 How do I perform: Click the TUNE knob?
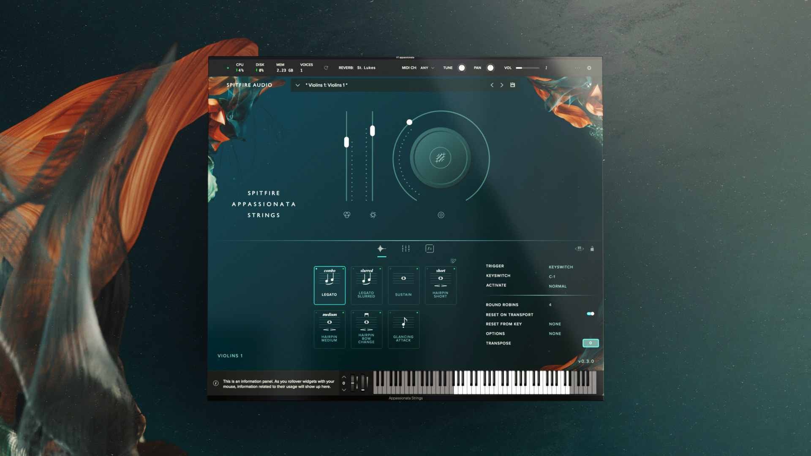tap(462, 68)
